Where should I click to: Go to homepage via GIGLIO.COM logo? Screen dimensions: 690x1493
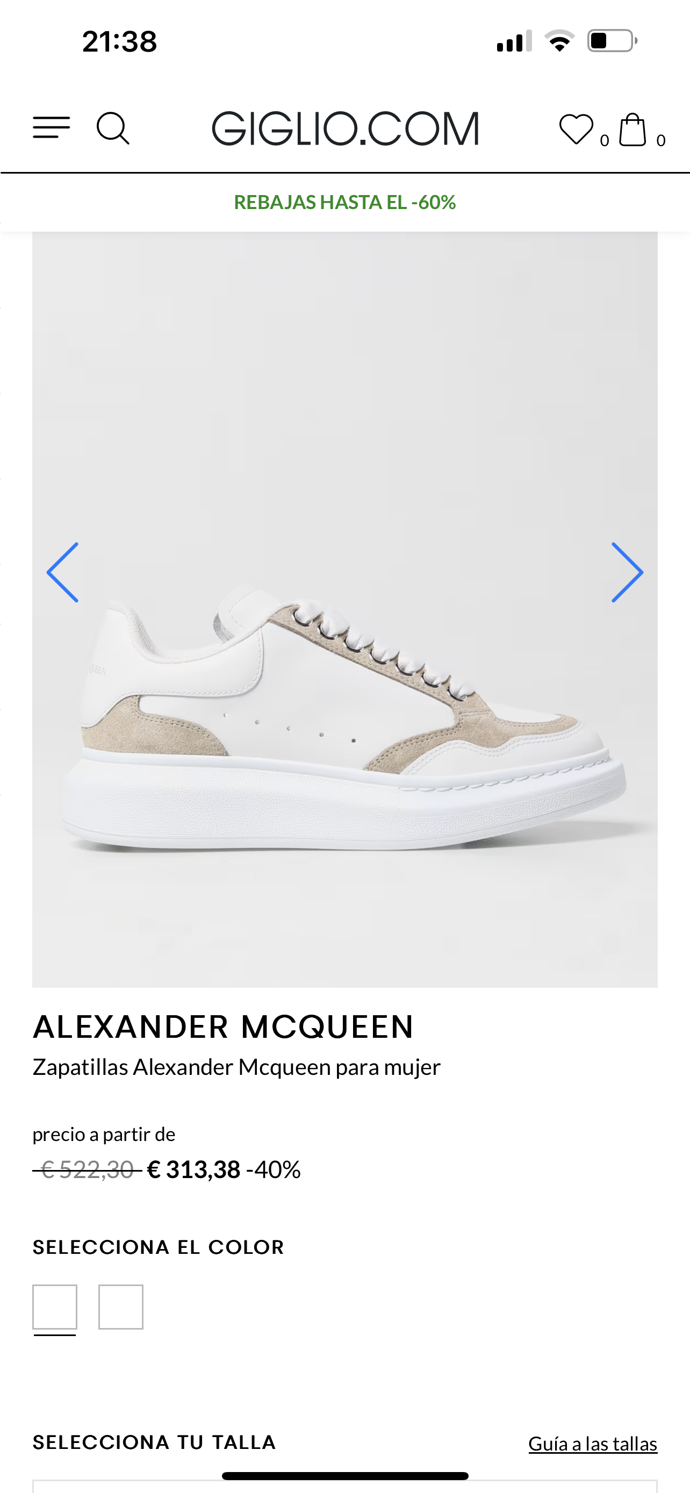tap(346, 128)
